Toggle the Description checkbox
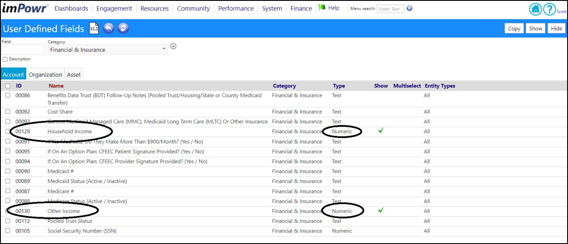Viewport: 568px width, 244px height. [5, 59]
